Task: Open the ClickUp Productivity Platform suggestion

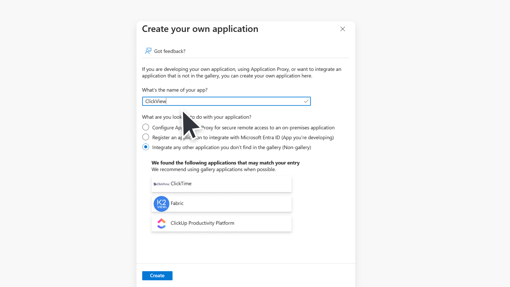Action: [221, 223]
